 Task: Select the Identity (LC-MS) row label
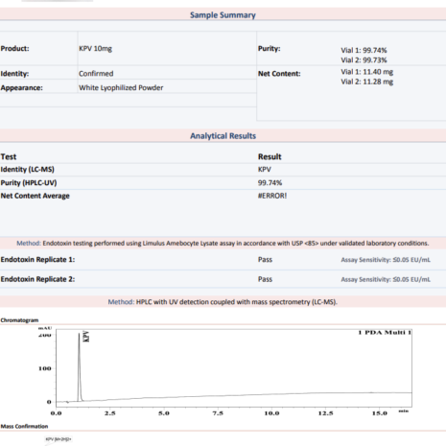pyautogui.click(x=28, y=170)
